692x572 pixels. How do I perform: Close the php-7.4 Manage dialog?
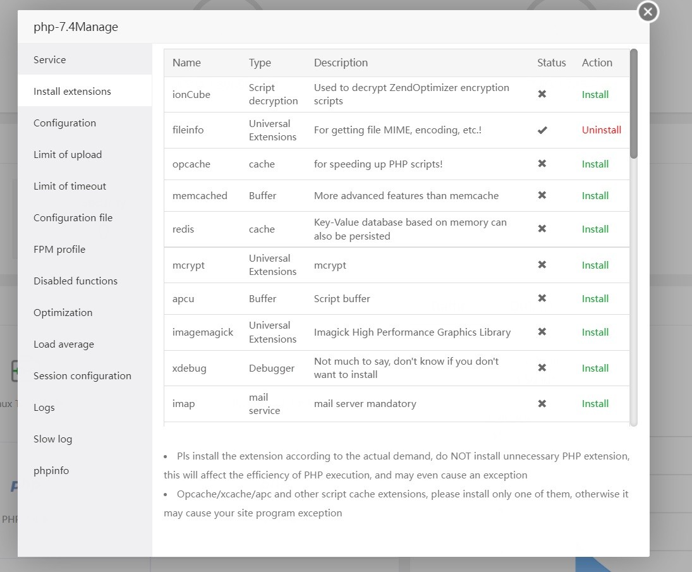click(648, 11)
